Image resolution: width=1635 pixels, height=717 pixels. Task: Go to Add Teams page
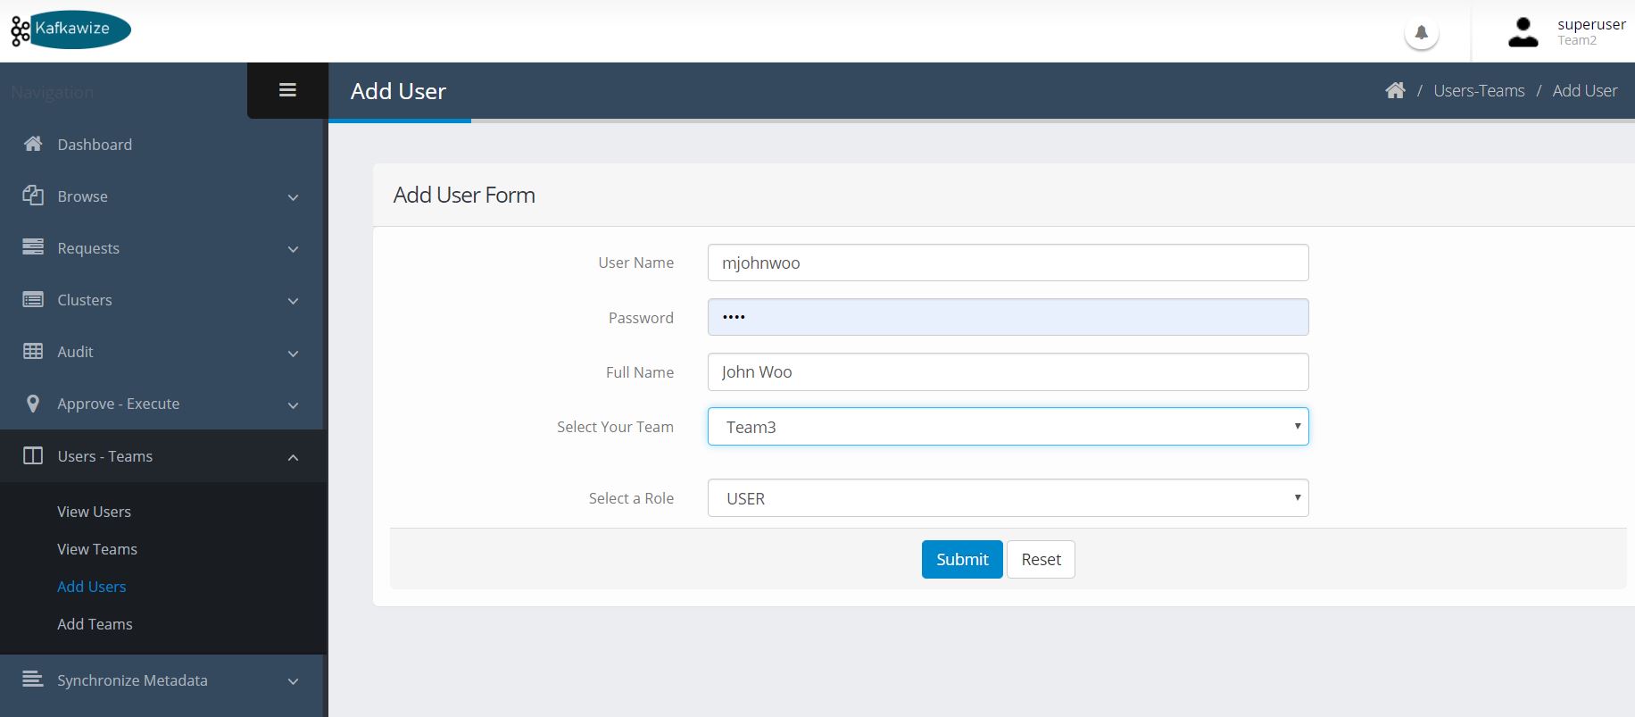coord(95,624)
